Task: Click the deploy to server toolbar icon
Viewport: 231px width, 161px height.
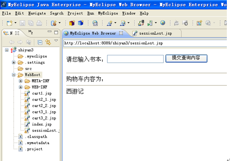Action: click(x=141, y=23)
